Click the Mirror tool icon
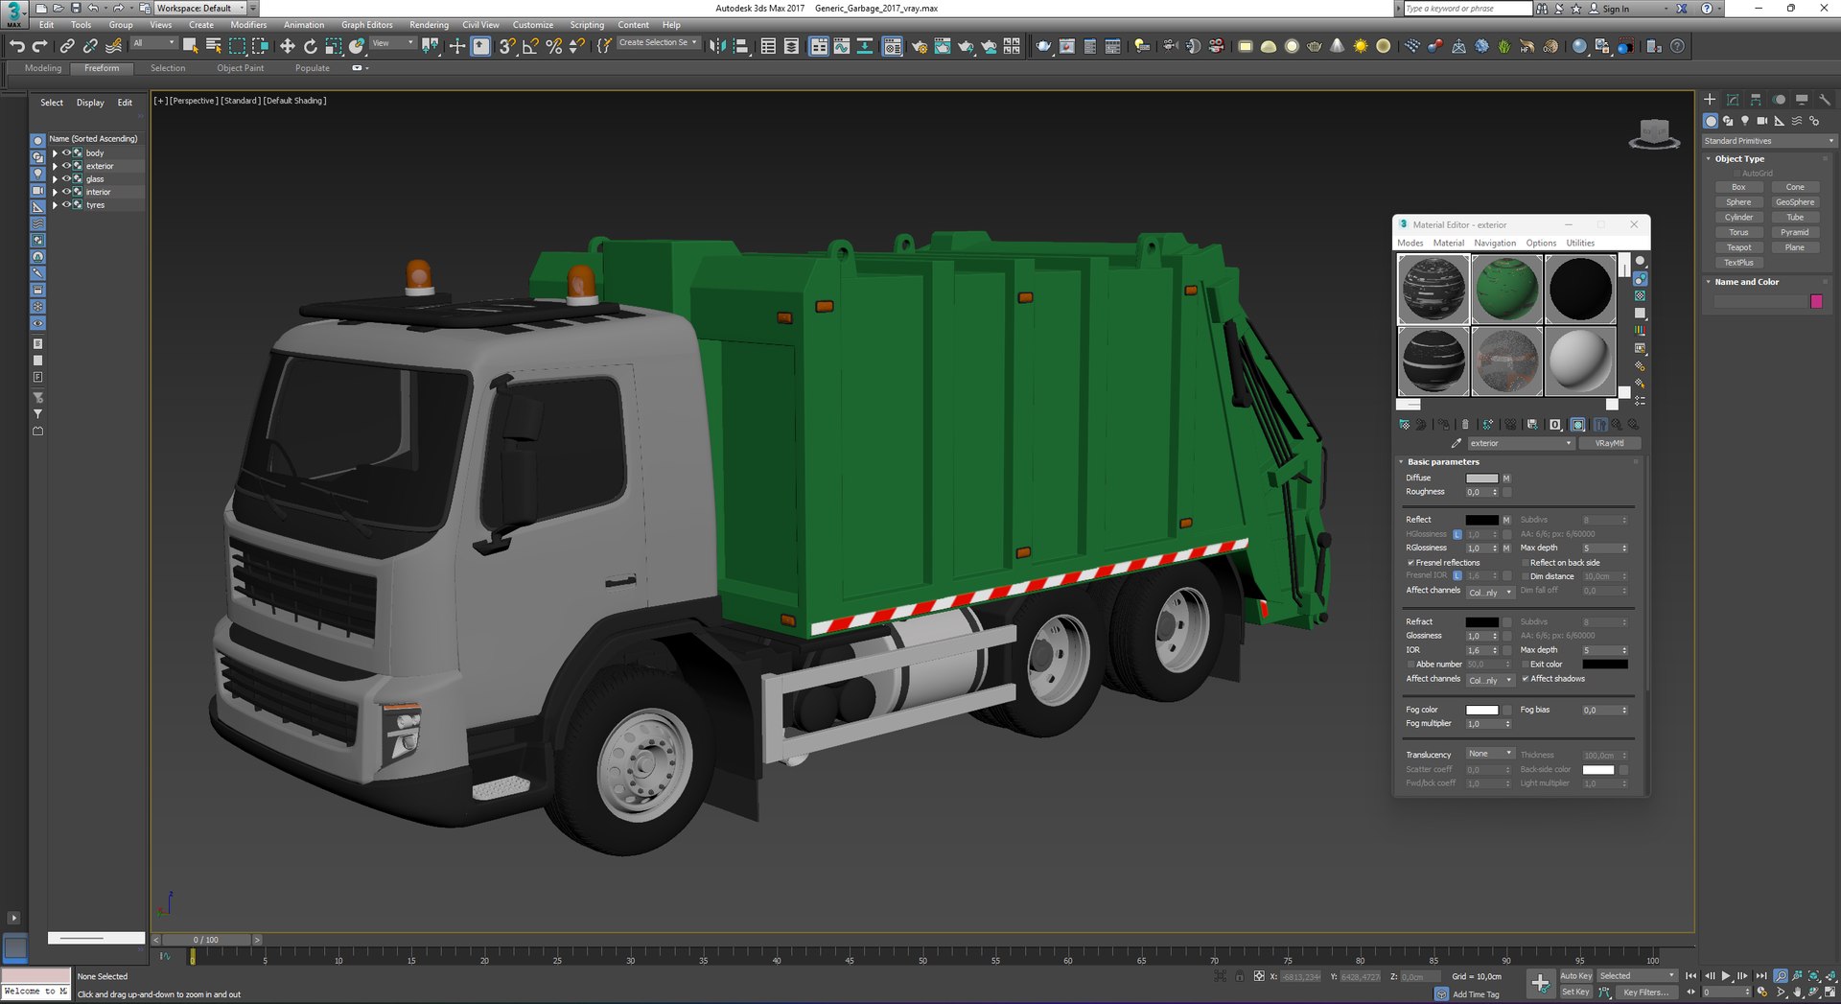Image resolution: width=1841 pixels, height=1004 pixels. click(x=717, y=46)
